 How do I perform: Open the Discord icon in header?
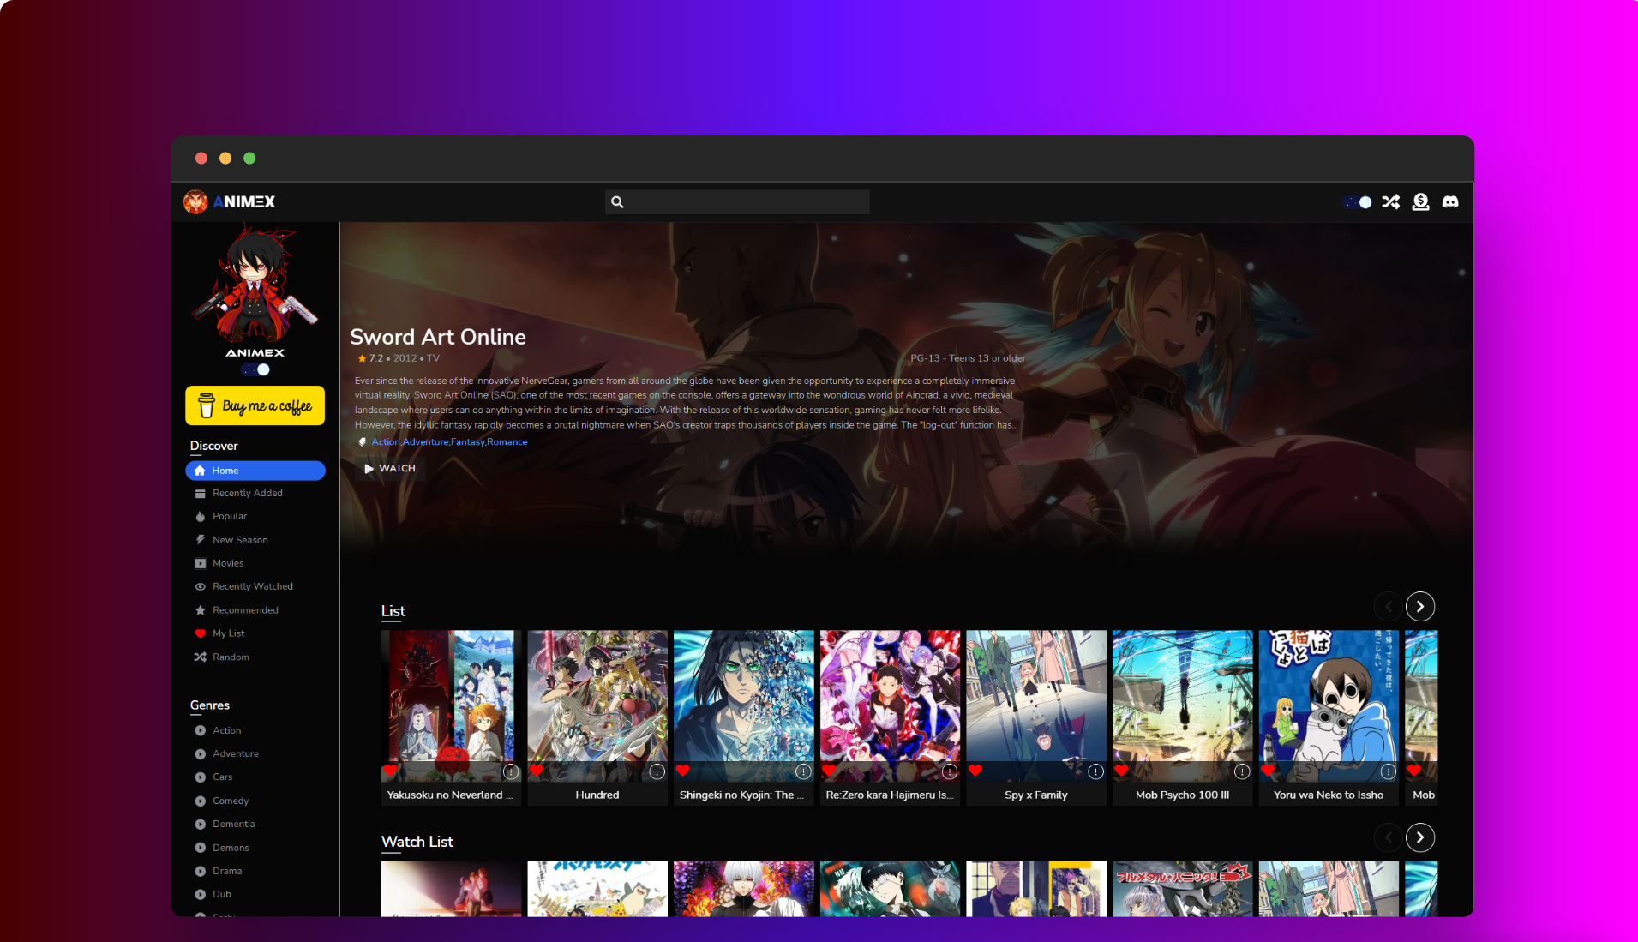pyautogui.click(x=1450, y=202)
